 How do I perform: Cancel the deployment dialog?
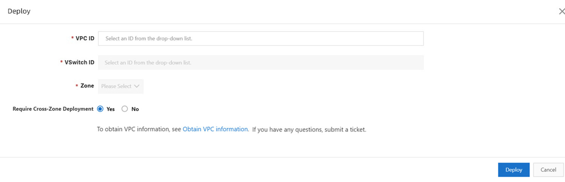[x=548, y=170]
